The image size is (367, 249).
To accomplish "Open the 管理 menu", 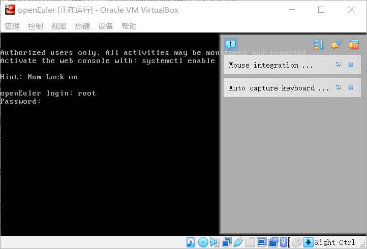I will [x=12, y=26].
